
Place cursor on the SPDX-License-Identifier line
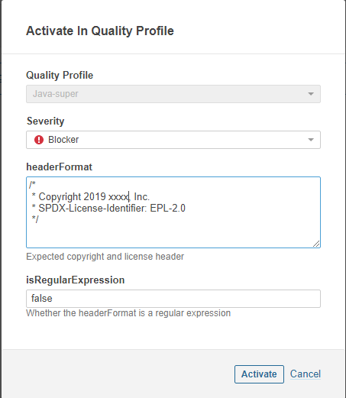pyautogui.click(x=108, y=209)
